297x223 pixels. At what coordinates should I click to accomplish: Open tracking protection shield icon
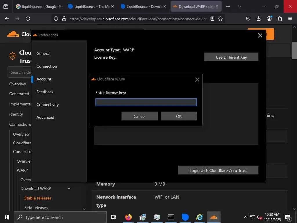click(x=56, y=19)
